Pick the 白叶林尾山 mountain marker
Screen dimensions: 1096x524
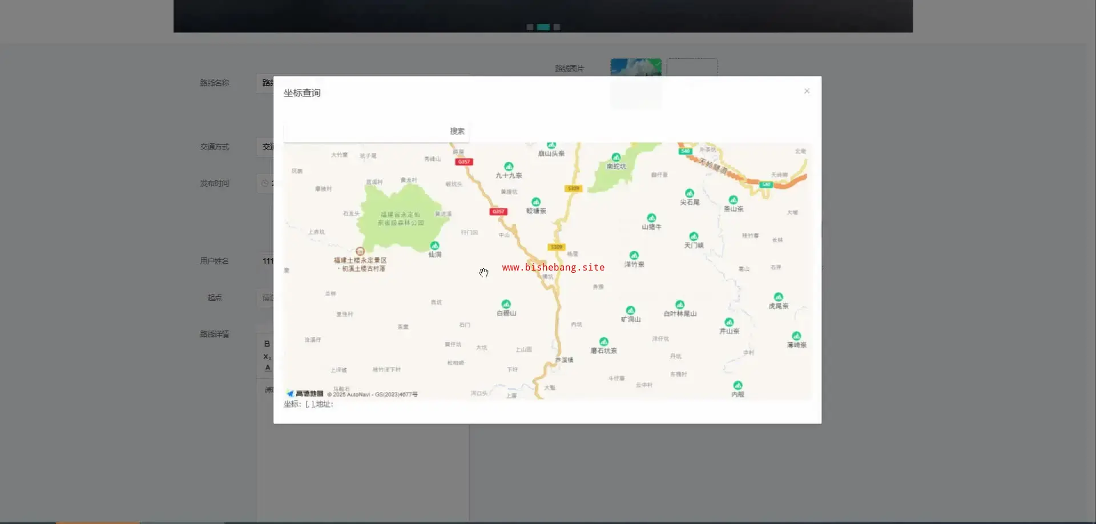pyautogui.click(x=679, y=305)
